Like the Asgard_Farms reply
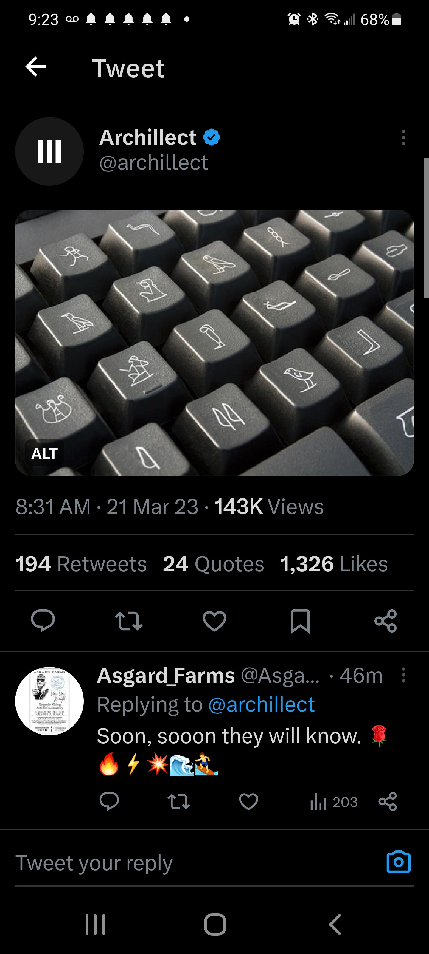This screenshot has width=429, height=954. point(248,802)
